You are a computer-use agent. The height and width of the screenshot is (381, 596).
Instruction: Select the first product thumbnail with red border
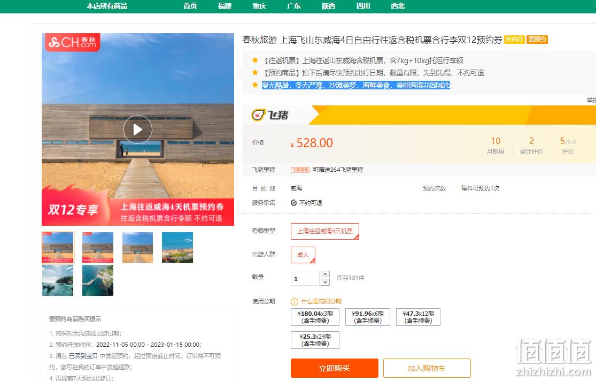pyautogui.click(x=58, y=248)
